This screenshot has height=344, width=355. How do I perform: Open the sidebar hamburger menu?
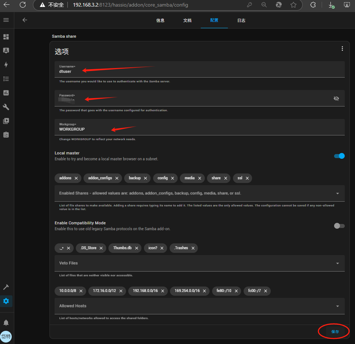[6, 20]
